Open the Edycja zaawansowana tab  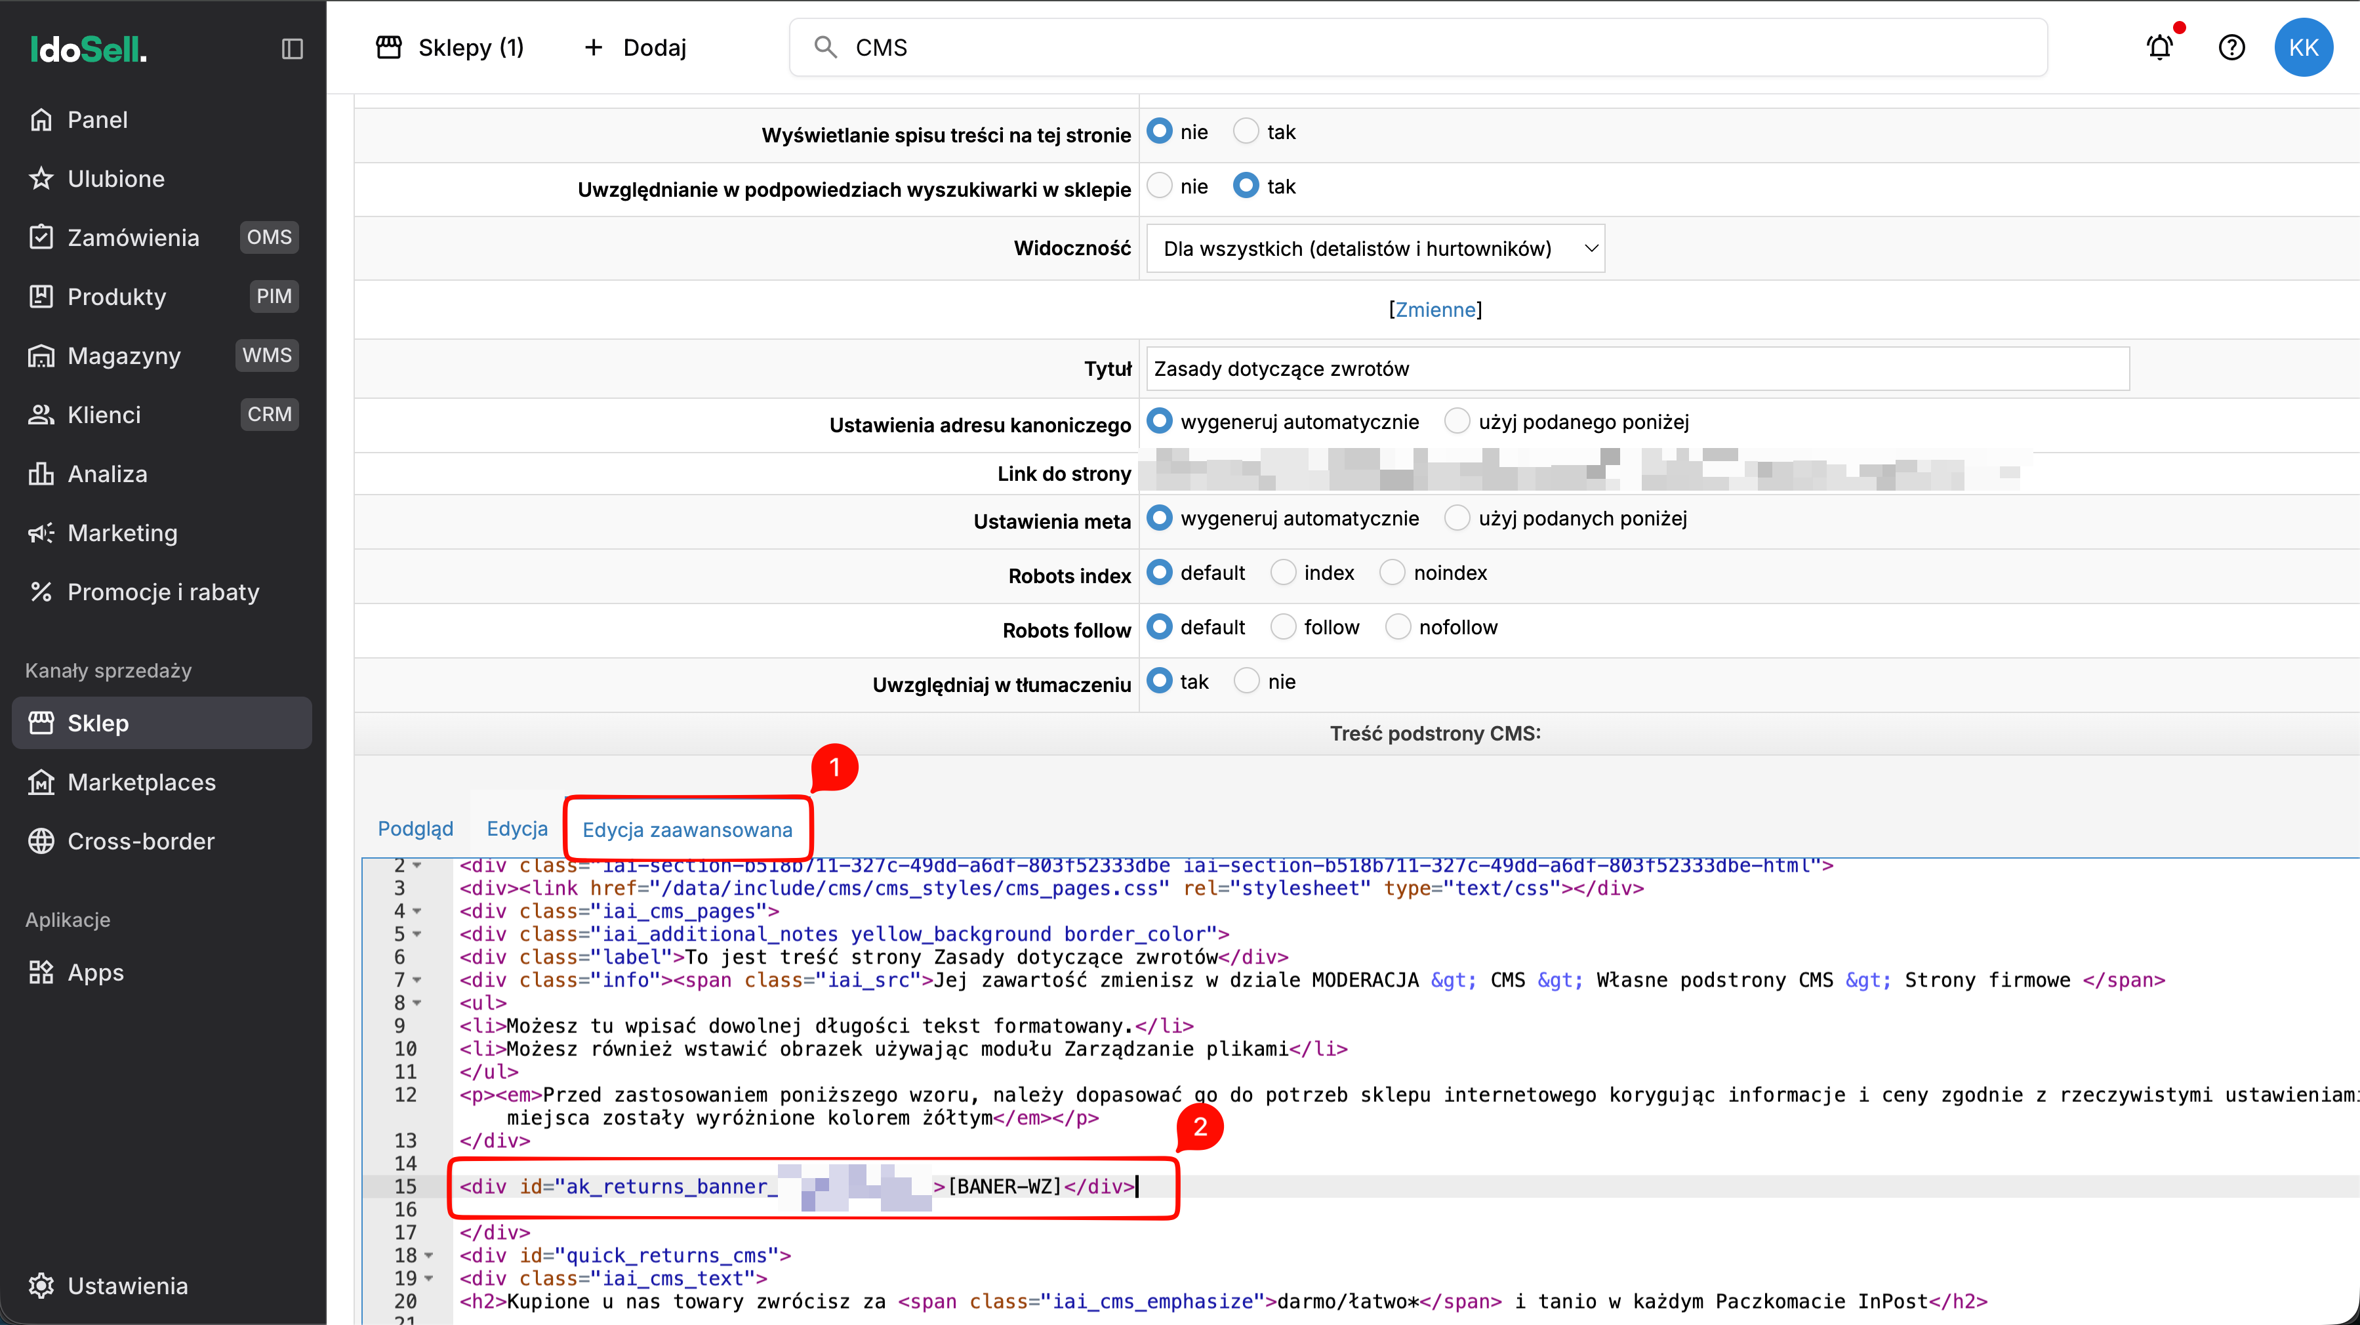point(687,829)
